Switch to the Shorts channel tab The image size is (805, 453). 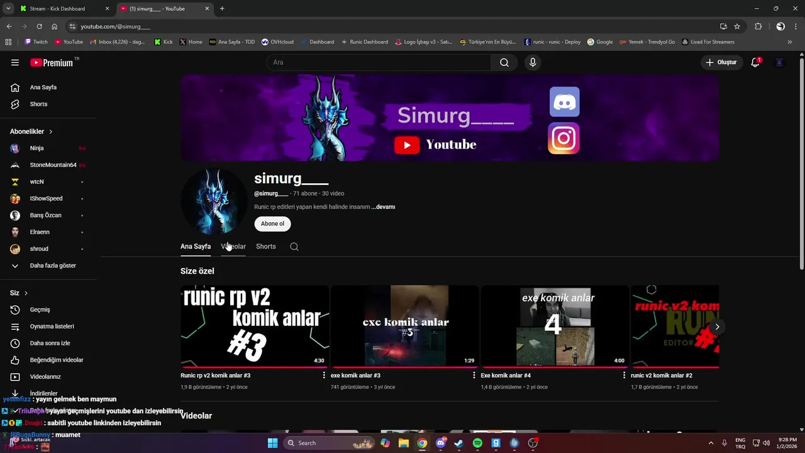(266, 247)
